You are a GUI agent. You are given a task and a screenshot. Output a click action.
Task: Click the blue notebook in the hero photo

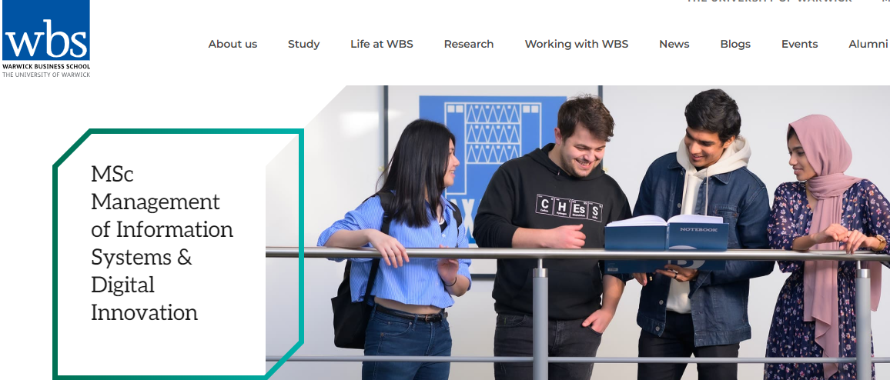667,233
